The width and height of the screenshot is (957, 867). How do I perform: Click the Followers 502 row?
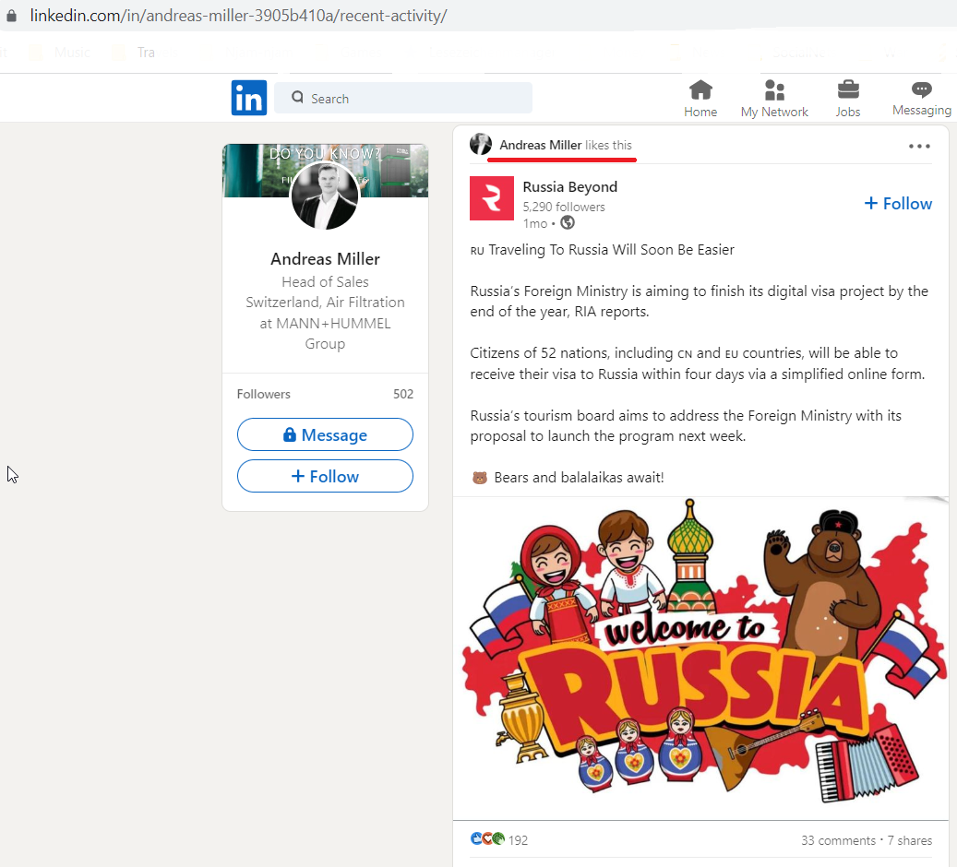(x=326, y=394)
